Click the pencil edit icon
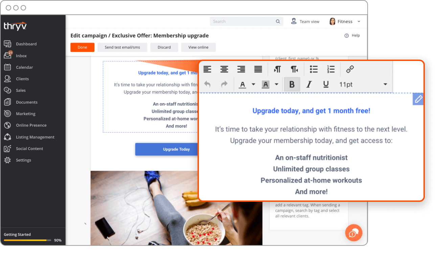 coord(418,99)
